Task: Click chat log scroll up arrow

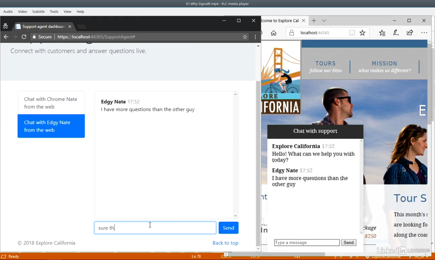Action: [x=235, y=95]
